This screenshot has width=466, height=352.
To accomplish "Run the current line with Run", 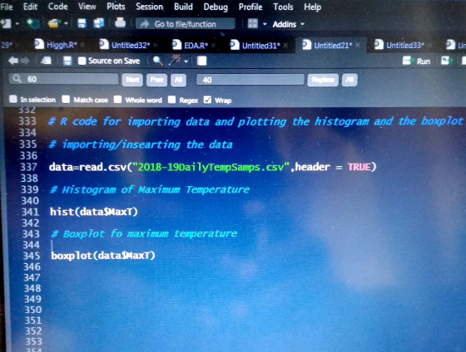I will 416,61.
